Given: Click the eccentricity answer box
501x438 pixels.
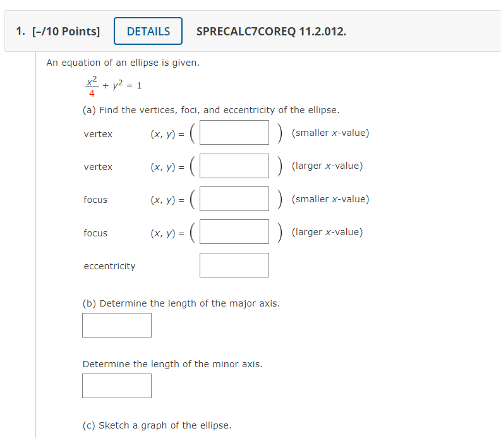Looking at the screenshot, I should click(x=234, y=265).
